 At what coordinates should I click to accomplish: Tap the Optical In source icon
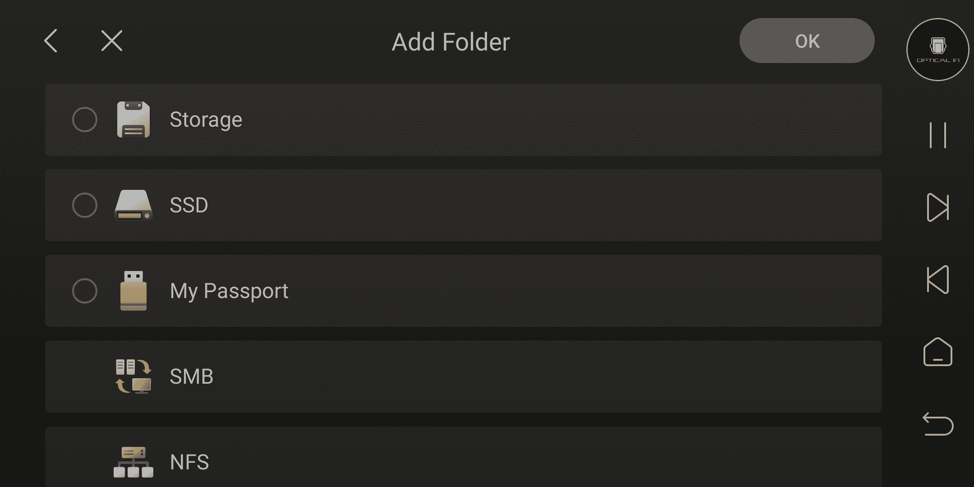(938, 50)
